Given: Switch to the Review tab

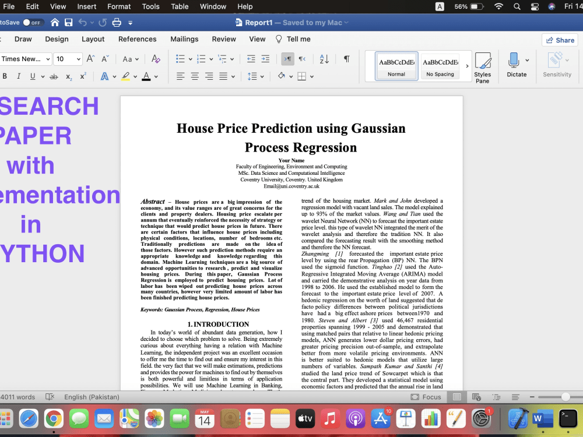Looking at the screenshot, I should click(x=224, y=39).
